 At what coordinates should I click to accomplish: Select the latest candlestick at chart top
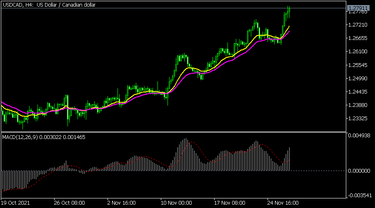pyautogui.click(x=290, y=12)
